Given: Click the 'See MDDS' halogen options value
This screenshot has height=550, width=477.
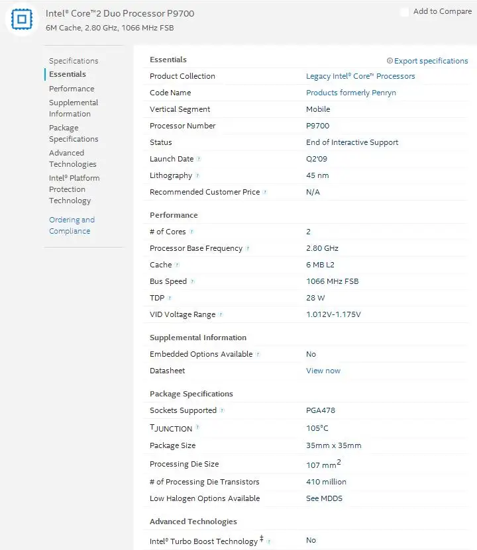Looking at the screenshot, I should (x=324, y=498).
